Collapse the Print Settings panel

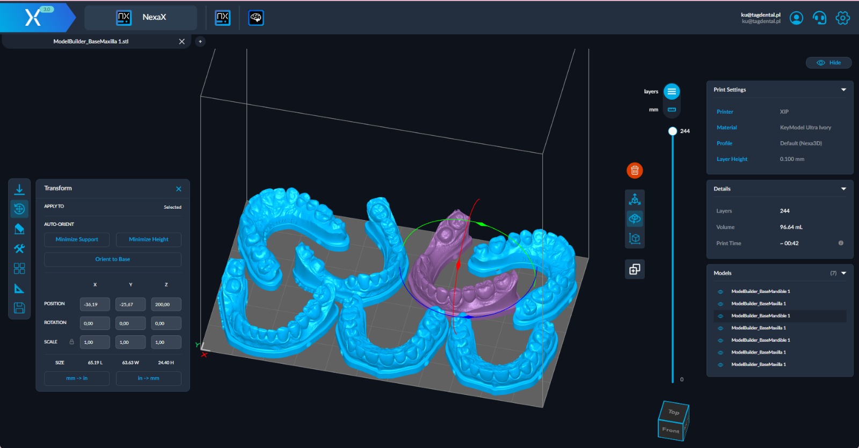[x=843, y=90]
